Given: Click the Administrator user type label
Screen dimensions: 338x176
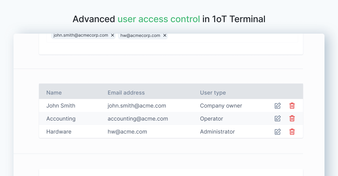Looking at the screenshot, I should pyautogui.click(x=217, y=131).
